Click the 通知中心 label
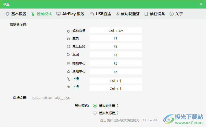Image resolution: width=206 pixels, height=127 pixels. click(79, 72)
